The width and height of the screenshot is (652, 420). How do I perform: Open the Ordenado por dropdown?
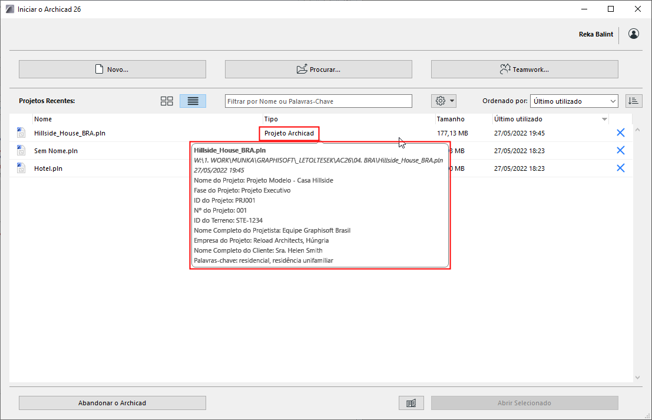point(574,101)
